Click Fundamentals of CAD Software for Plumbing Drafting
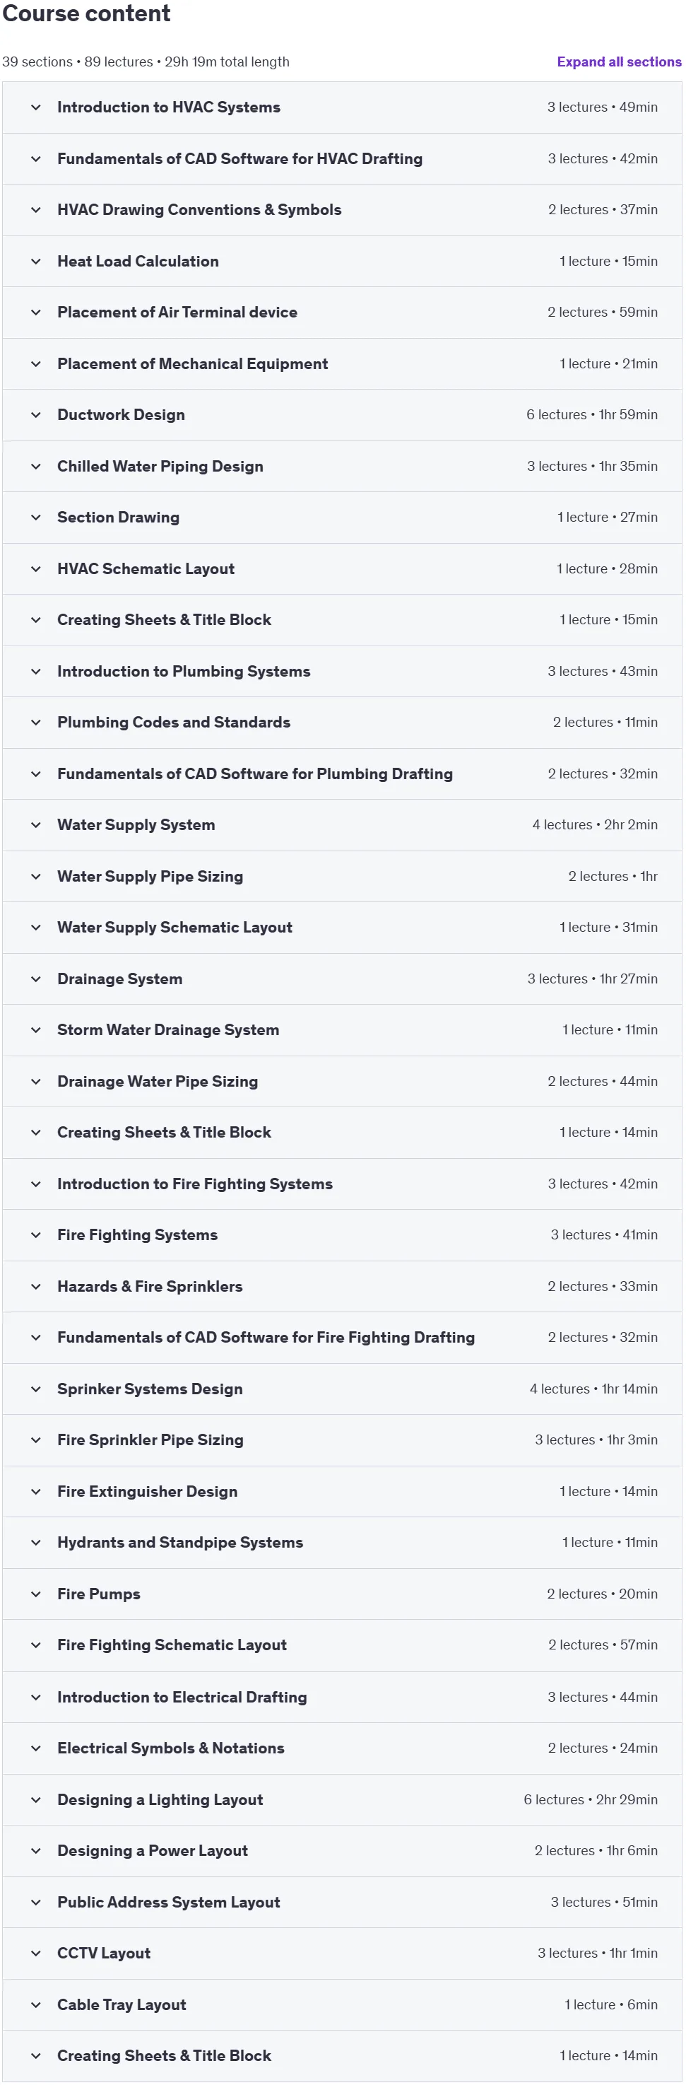This screenshot has width=686, height=2085. (255, 773)
